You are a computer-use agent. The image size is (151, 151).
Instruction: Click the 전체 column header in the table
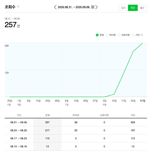[47, 115]
